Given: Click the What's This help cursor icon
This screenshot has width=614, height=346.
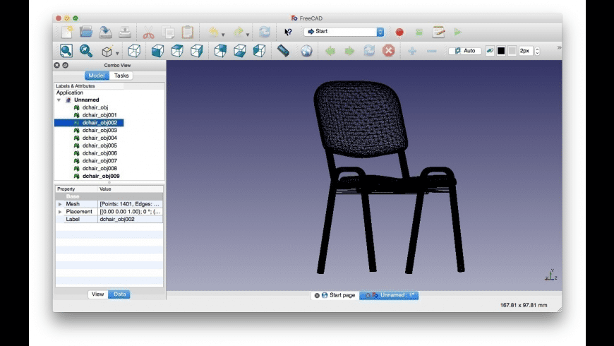Looking at the screenshot, I should coord(288,32).
